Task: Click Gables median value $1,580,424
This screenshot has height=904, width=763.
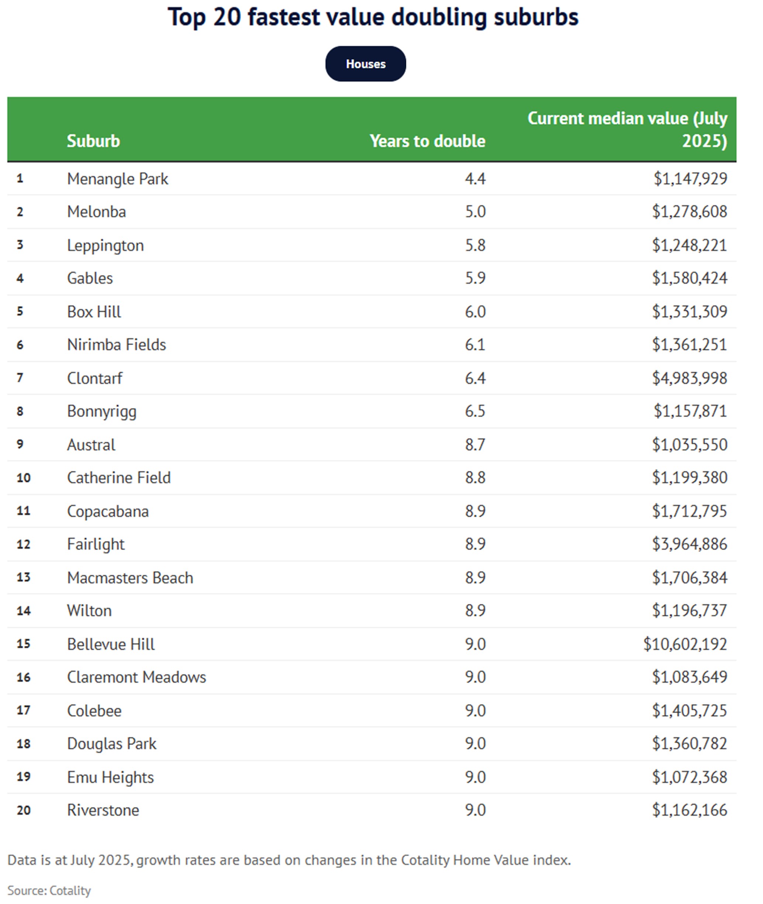Action: pyautogui.click(x=690, y=278)
